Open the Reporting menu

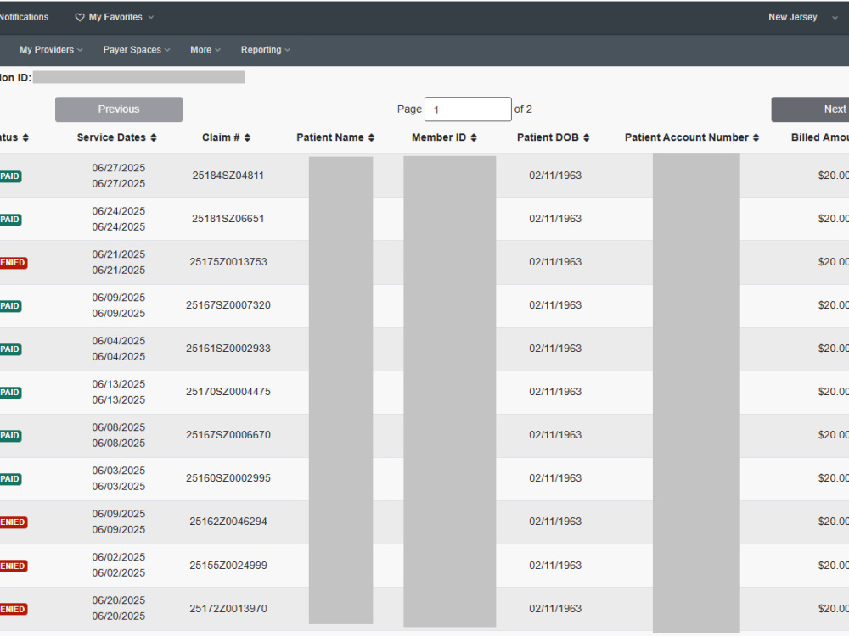(x=265, y=50)
